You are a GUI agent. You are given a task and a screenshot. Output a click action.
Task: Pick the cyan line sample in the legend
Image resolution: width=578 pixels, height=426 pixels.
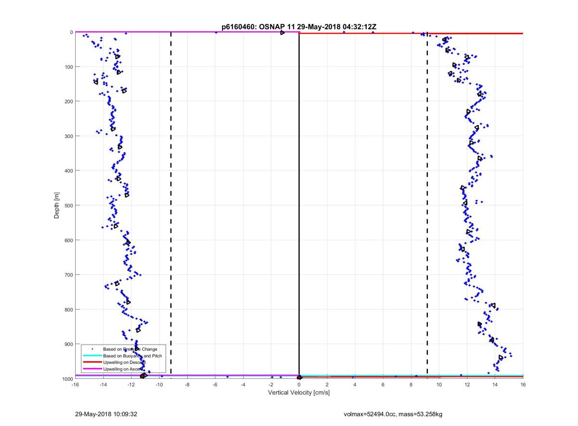coord(92,356)
